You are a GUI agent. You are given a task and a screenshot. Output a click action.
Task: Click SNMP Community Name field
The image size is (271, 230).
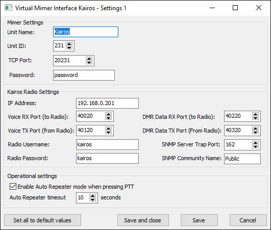(242, 159)
